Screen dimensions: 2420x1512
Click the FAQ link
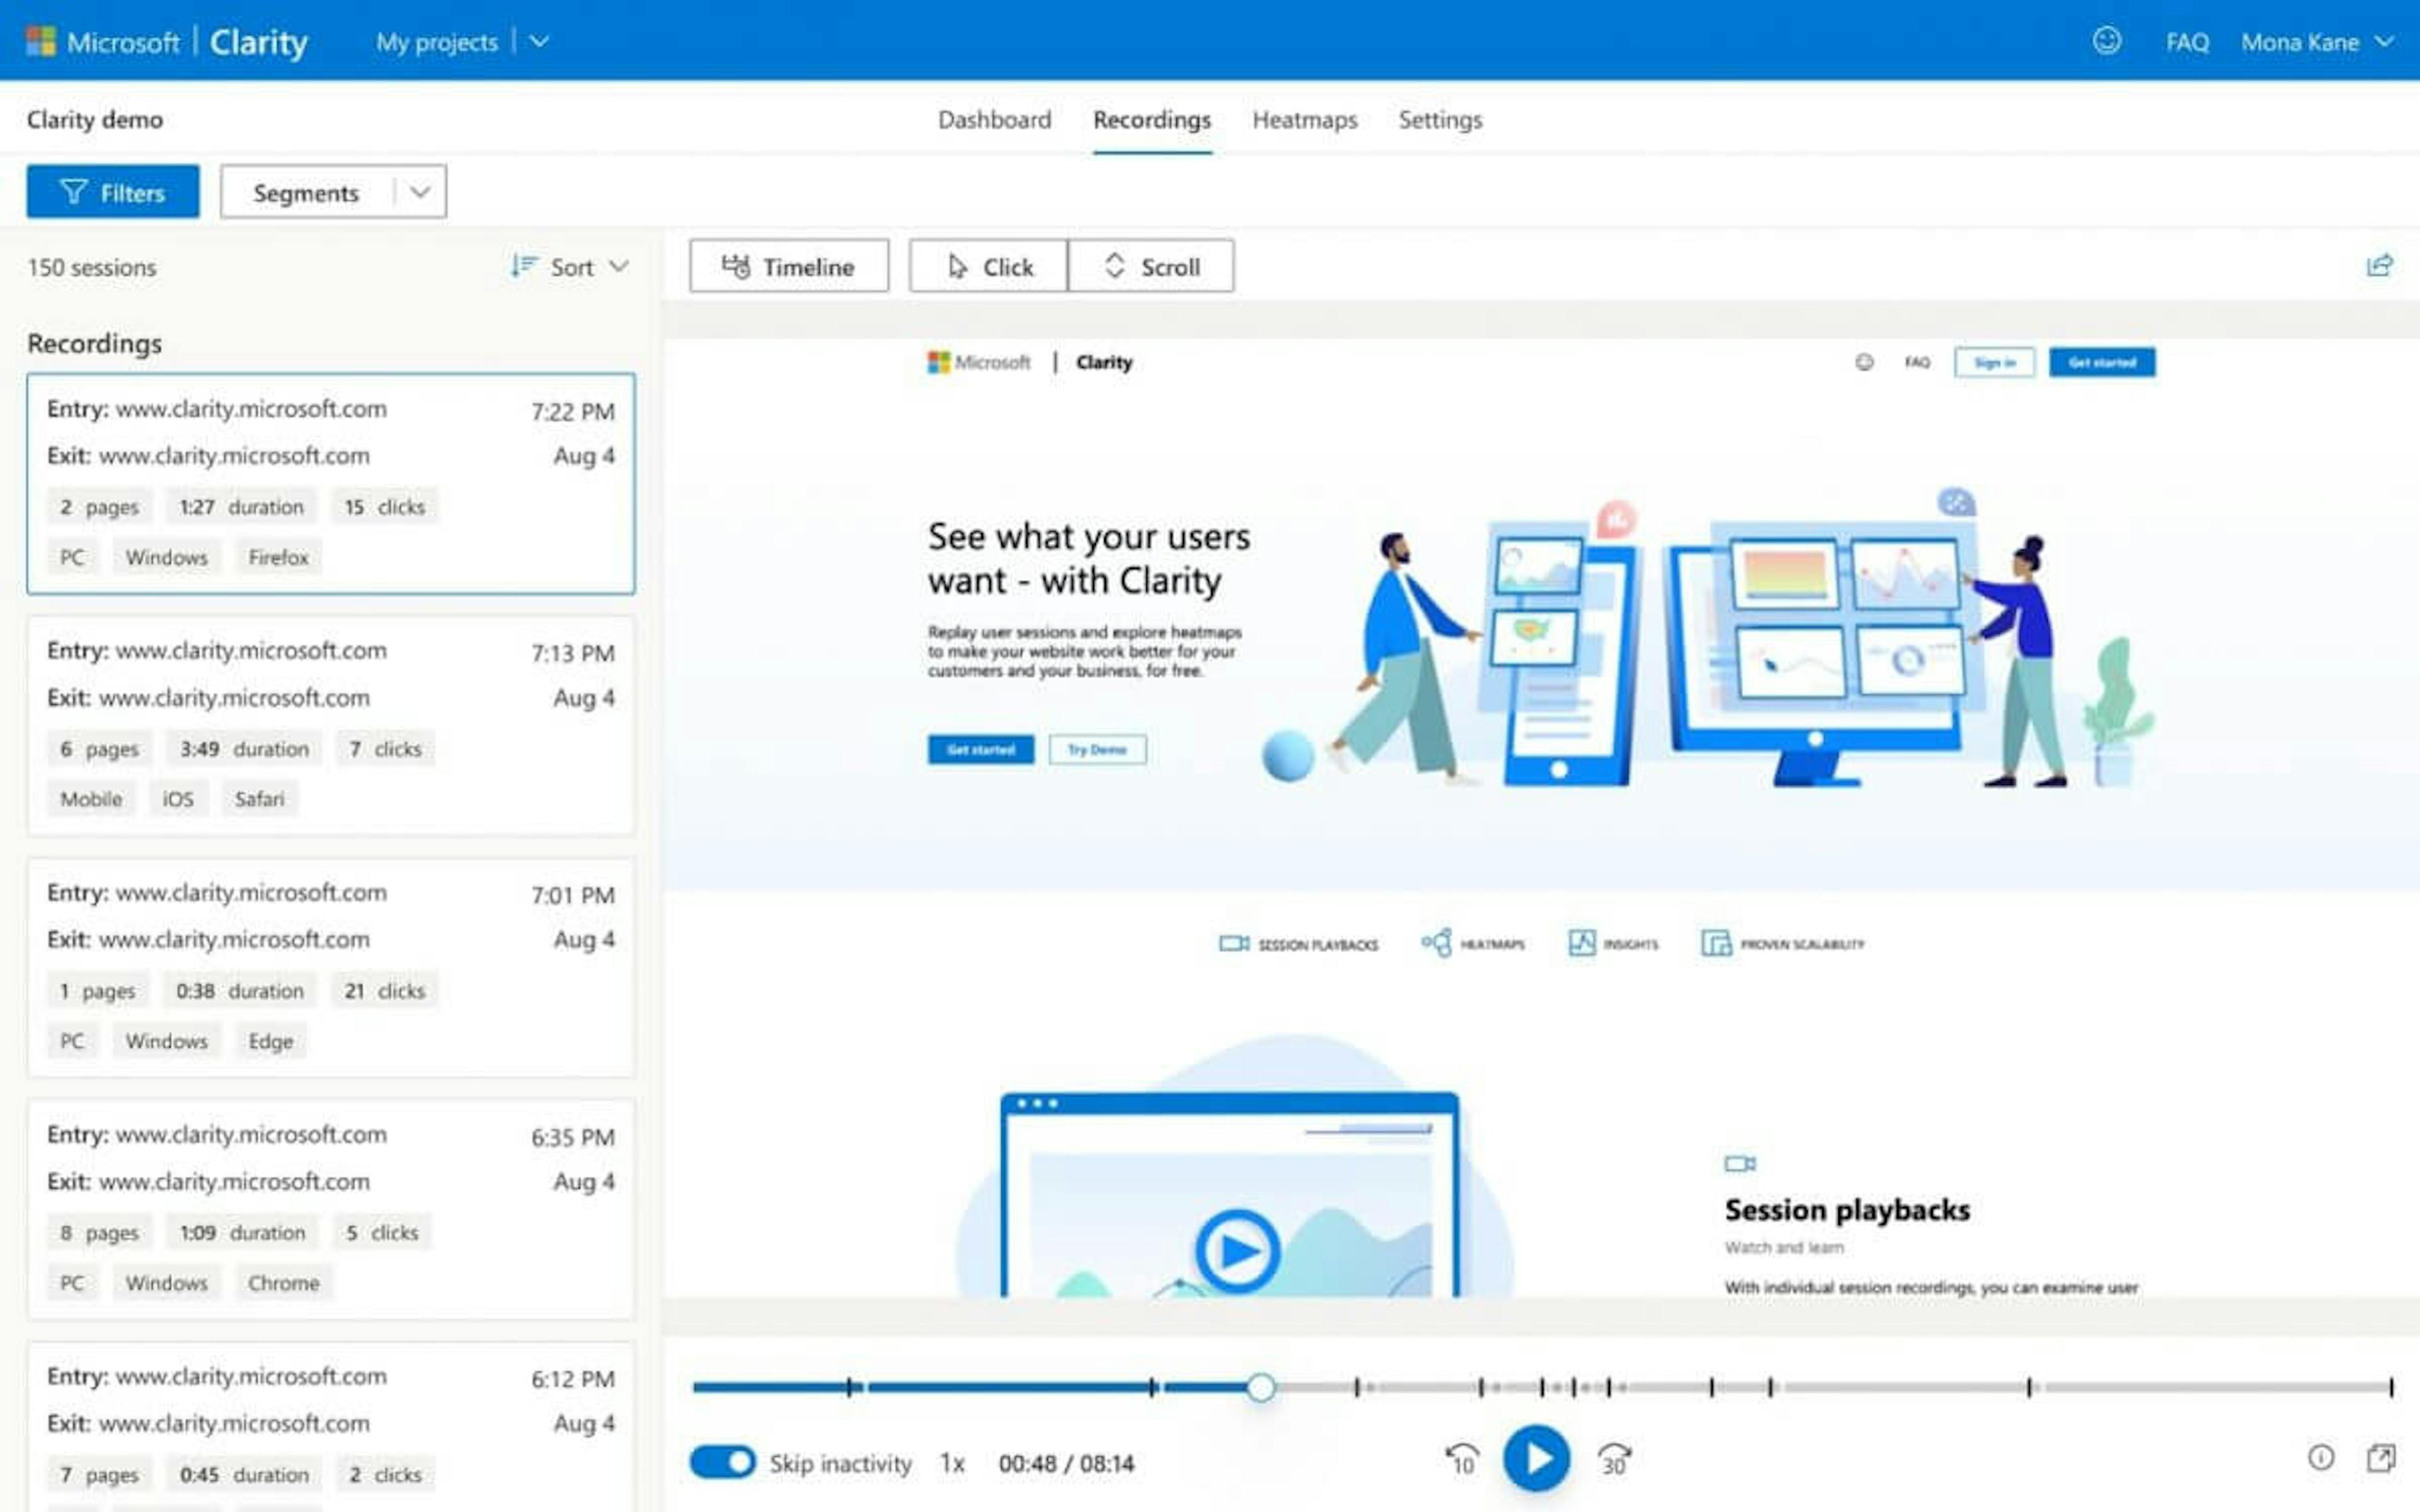point(2187,42)
